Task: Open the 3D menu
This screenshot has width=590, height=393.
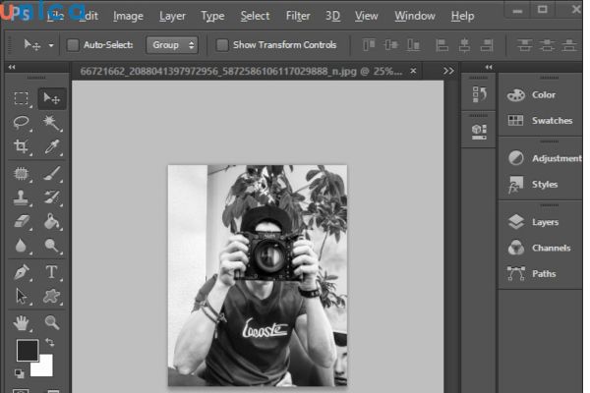Action: tap(332, 16)
